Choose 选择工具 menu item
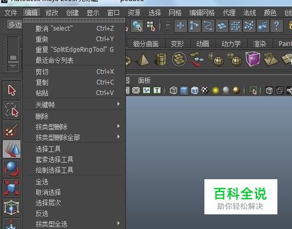The height and width of the screenshot is (229, 292). coord(75,149)
